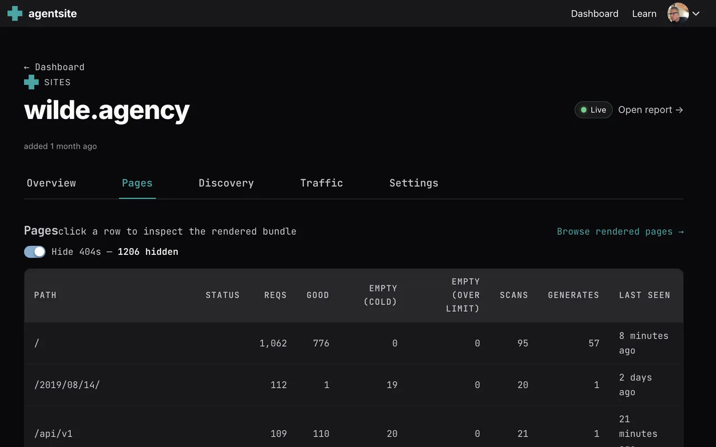Switch to the Traffic tab

(322, 183)
